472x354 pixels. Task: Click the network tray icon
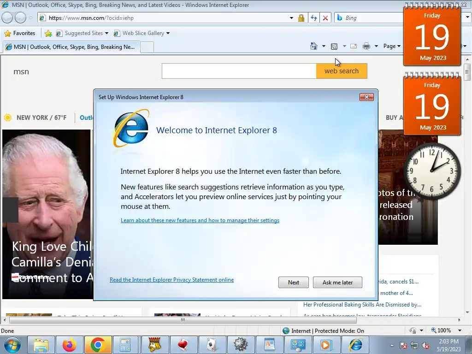[414, 346]
